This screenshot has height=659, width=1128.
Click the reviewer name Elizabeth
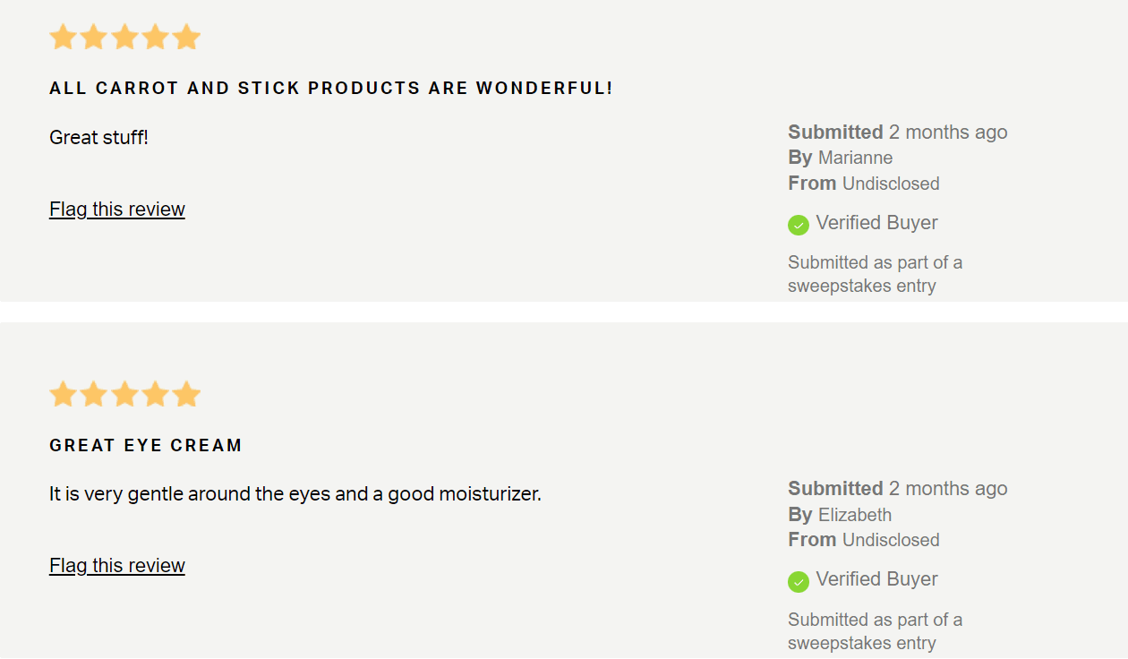(855, 515)
